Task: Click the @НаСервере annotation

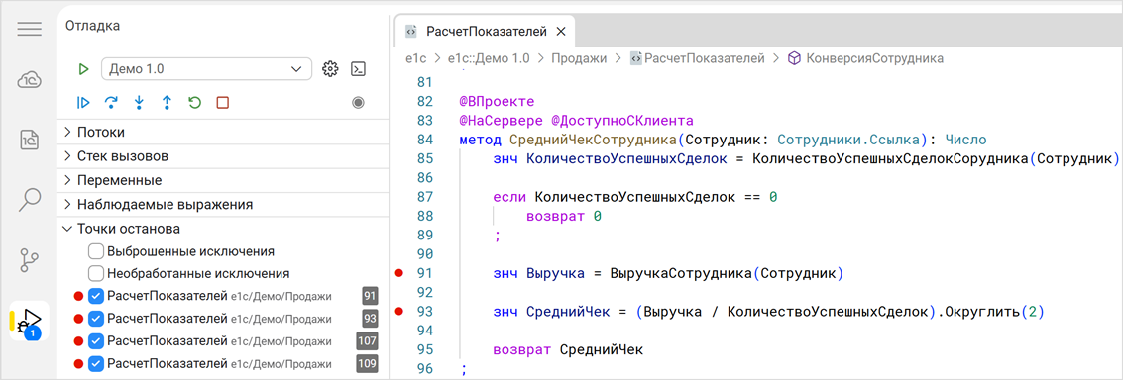Action: [x=502, y=120]
